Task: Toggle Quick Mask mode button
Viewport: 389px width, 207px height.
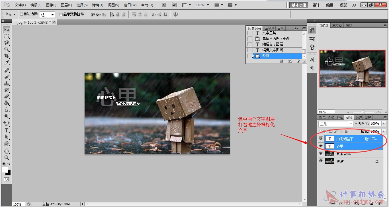Action: (6, 179)
